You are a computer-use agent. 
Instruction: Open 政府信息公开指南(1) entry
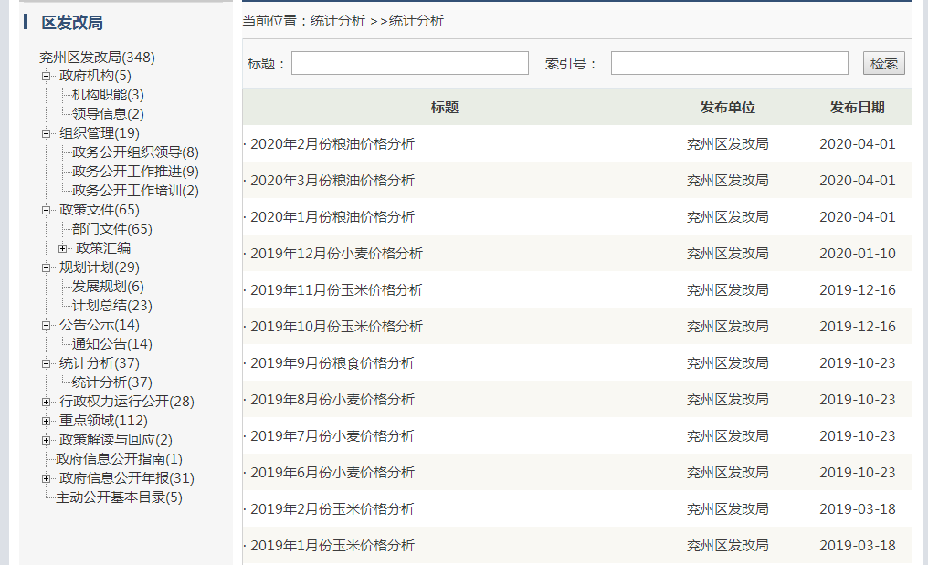click(x=119, y=459)
